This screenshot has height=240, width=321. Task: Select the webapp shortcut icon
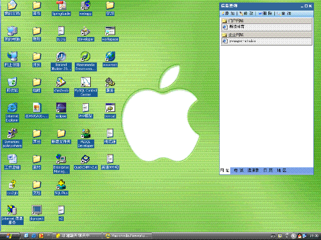click(x=86, y=8)
